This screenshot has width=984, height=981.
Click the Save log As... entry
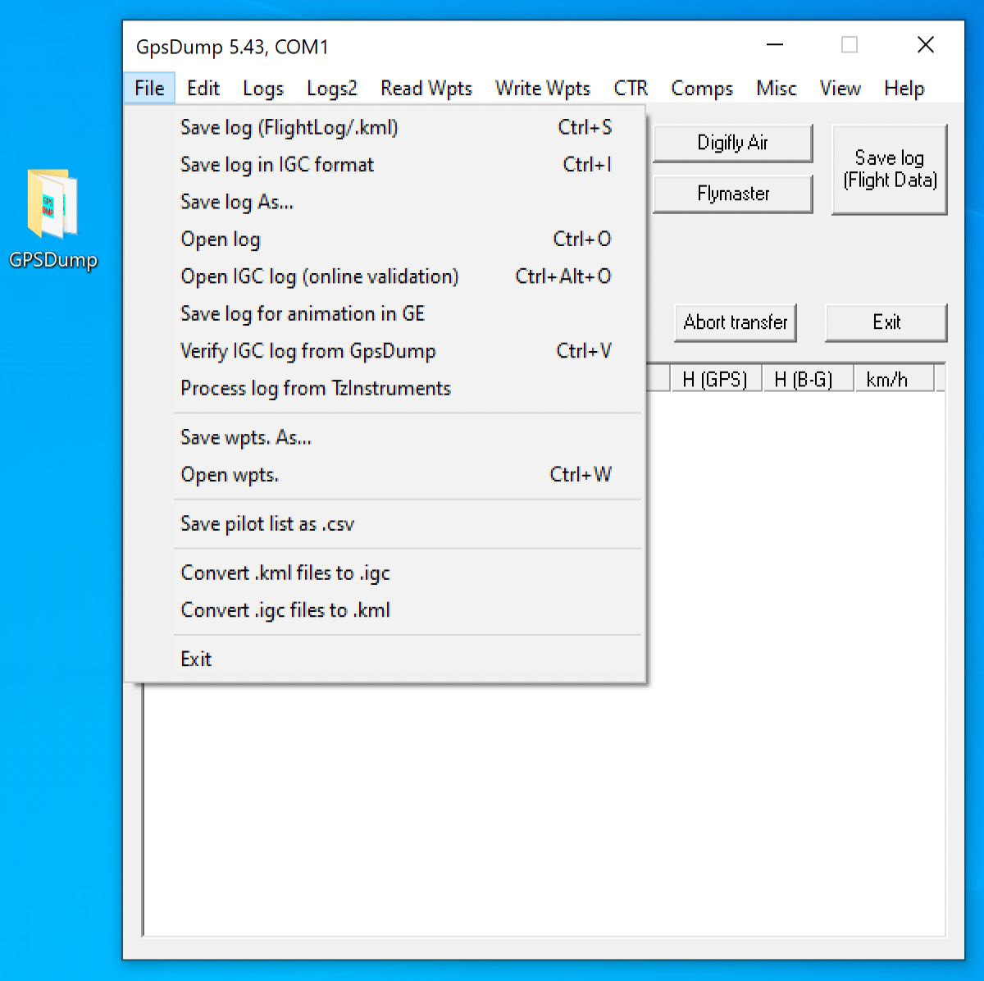click(236, 203)
